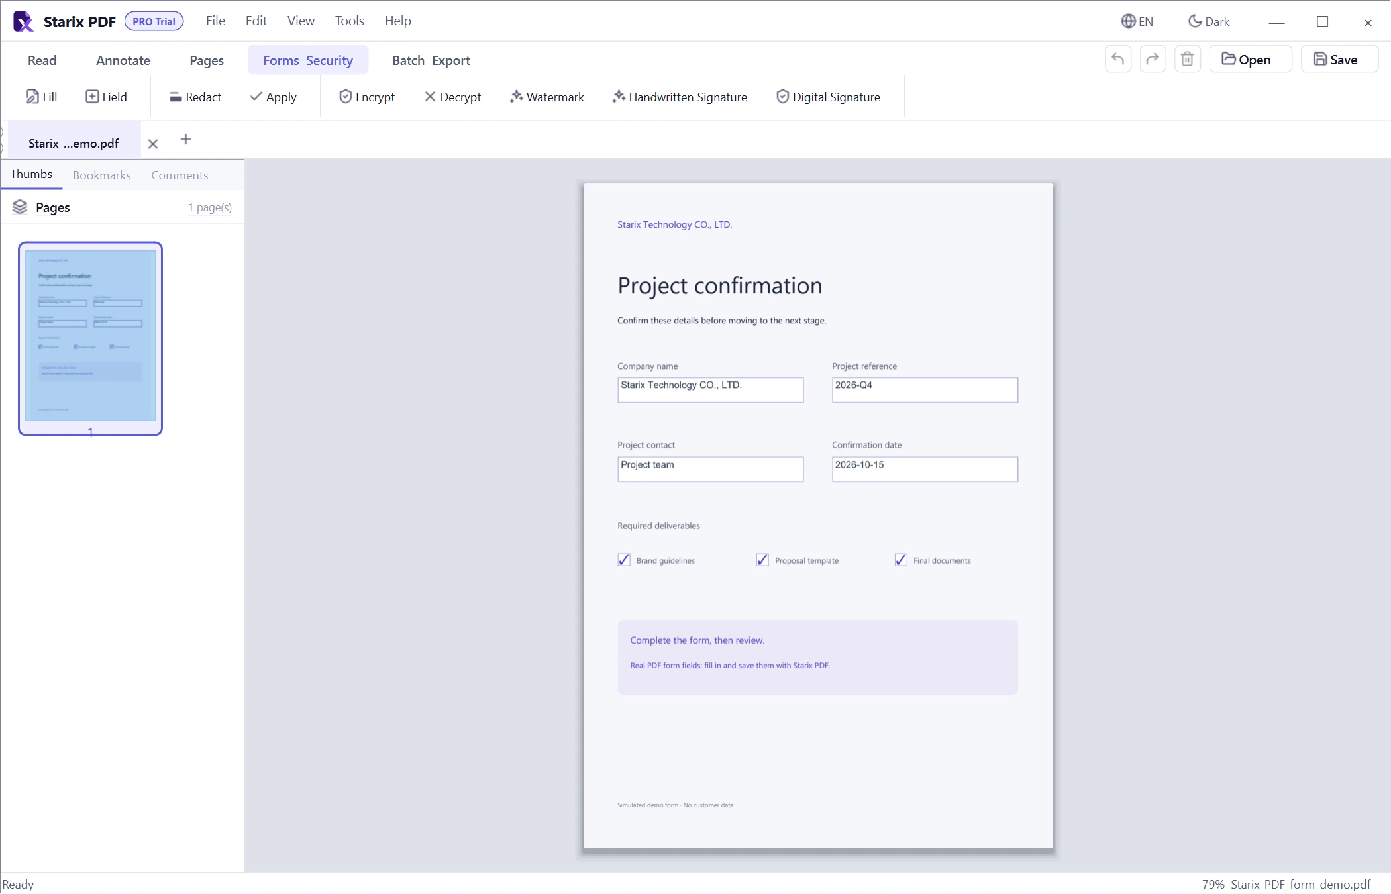
Task: Click the 'Ready' status text
Action: 18,885
